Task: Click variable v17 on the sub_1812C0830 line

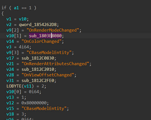Action: (x=10, y=58)
